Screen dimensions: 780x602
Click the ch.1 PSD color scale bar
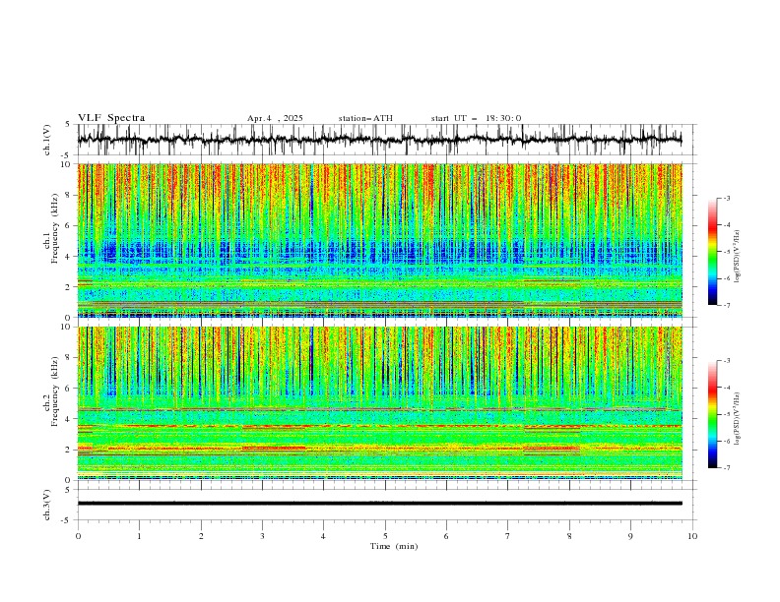pos(712,252)
